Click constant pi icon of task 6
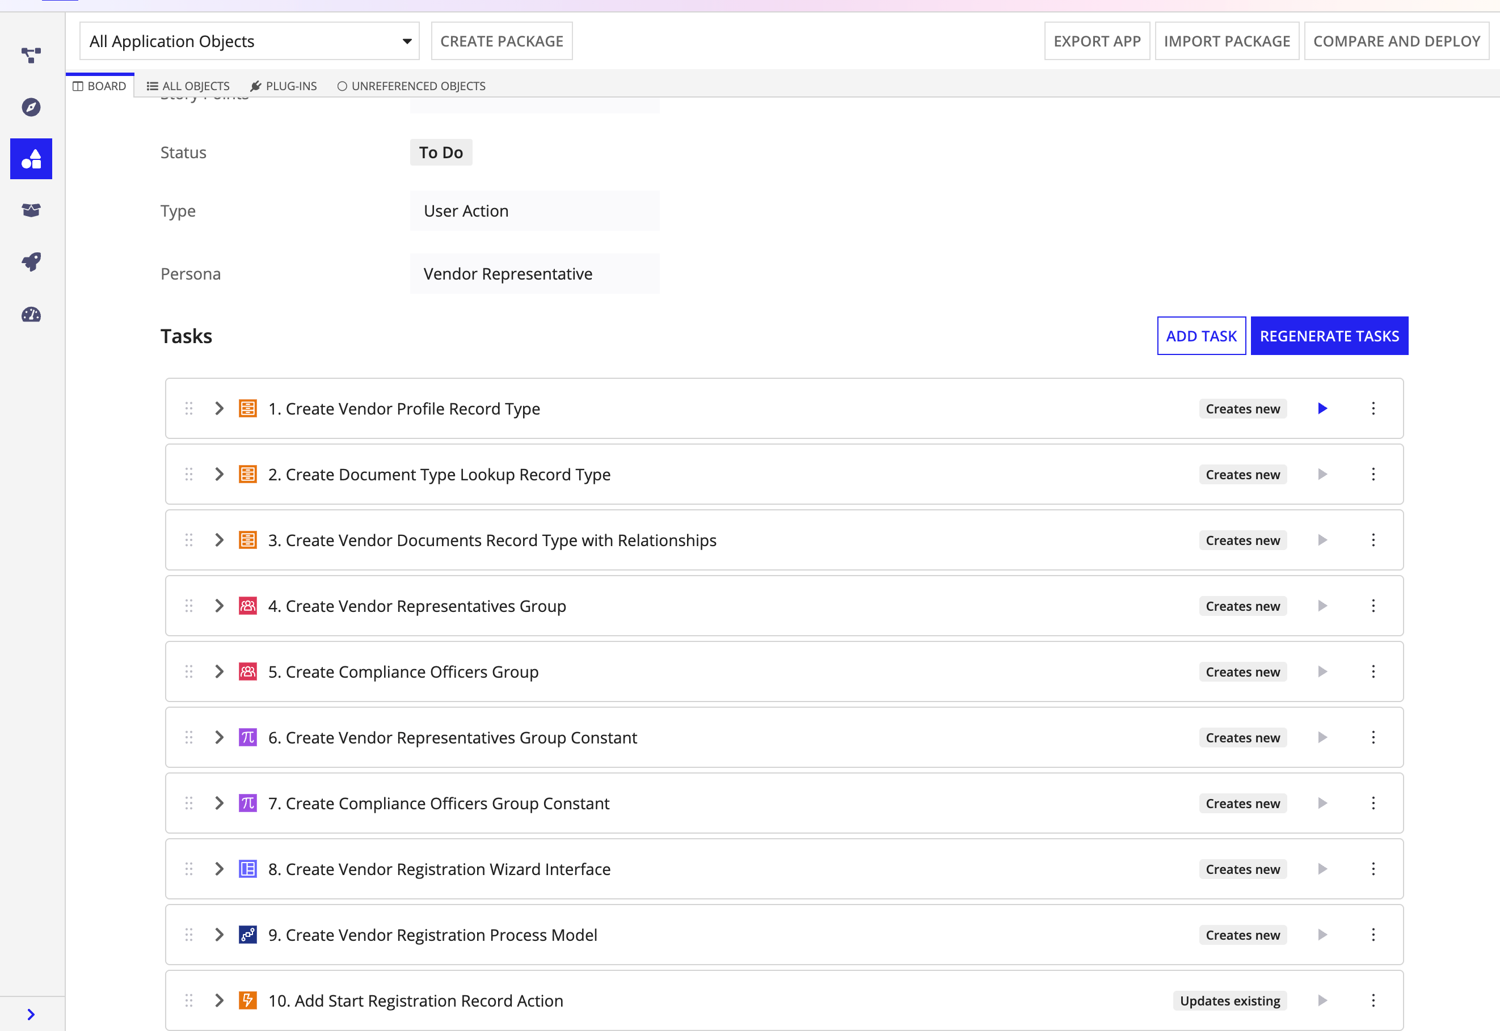This screenshot has width=1500, height=1031. [248, 738]
